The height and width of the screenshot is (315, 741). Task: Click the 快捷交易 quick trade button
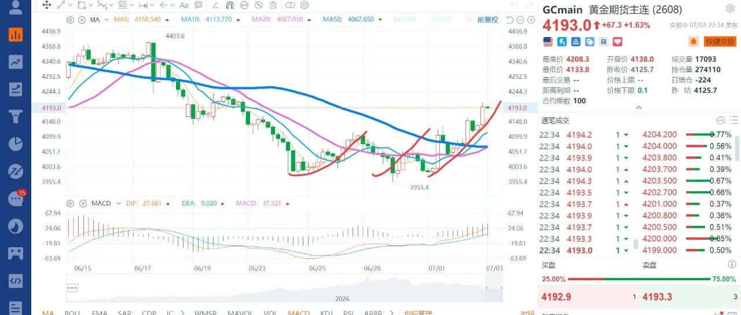[720, 42]
